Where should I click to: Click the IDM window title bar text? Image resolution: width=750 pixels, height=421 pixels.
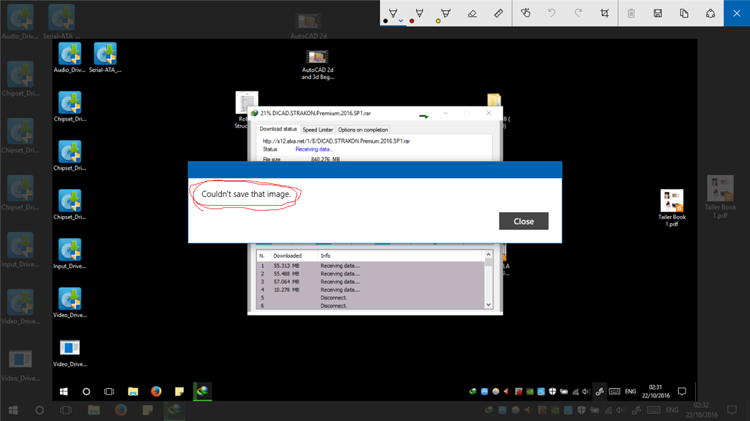[x=316, y=113]
